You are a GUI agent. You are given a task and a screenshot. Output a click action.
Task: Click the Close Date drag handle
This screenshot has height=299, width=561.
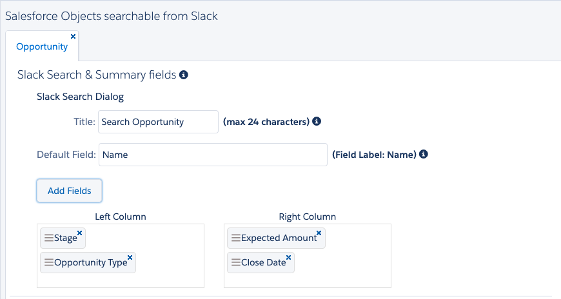[x=235, y=262]
